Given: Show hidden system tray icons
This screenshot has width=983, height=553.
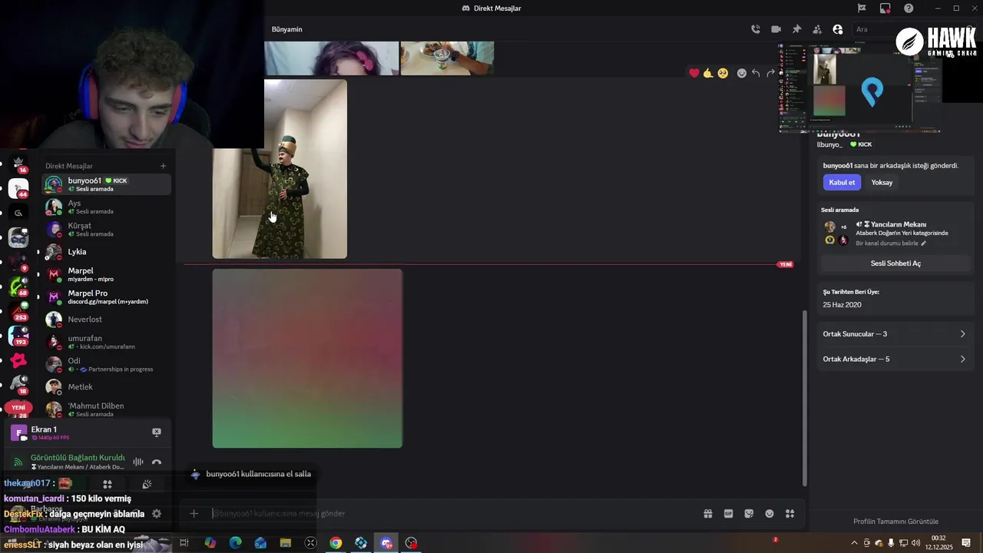Looking at the screenshot, I should (x=856, y=543).
